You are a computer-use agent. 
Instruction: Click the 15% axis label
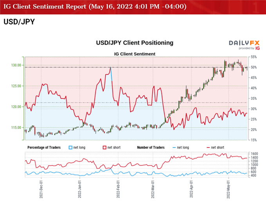[x=254, y=140]
